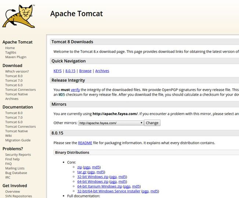Open Overview under Get Involved
The height and width of the screenshot is (198, 239).
tap(13, 192)
